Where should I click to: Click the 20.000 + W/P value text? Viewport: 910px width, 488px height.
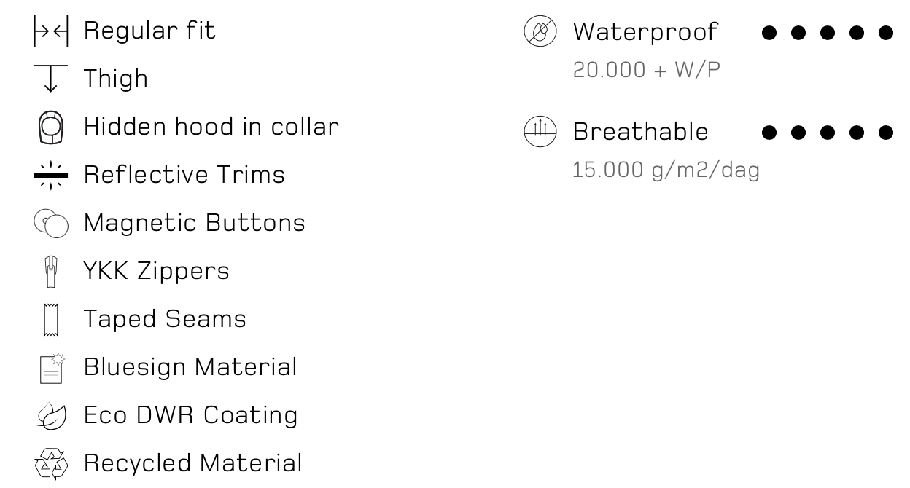647,71
